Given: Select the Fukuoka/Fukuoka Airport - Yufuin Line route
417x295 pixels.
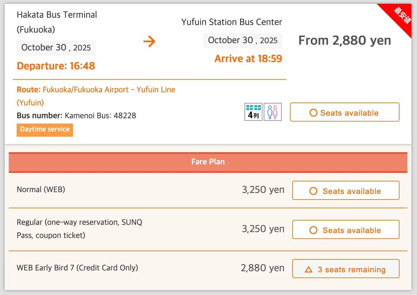Looking at the screenshot, I should [109, 89].
